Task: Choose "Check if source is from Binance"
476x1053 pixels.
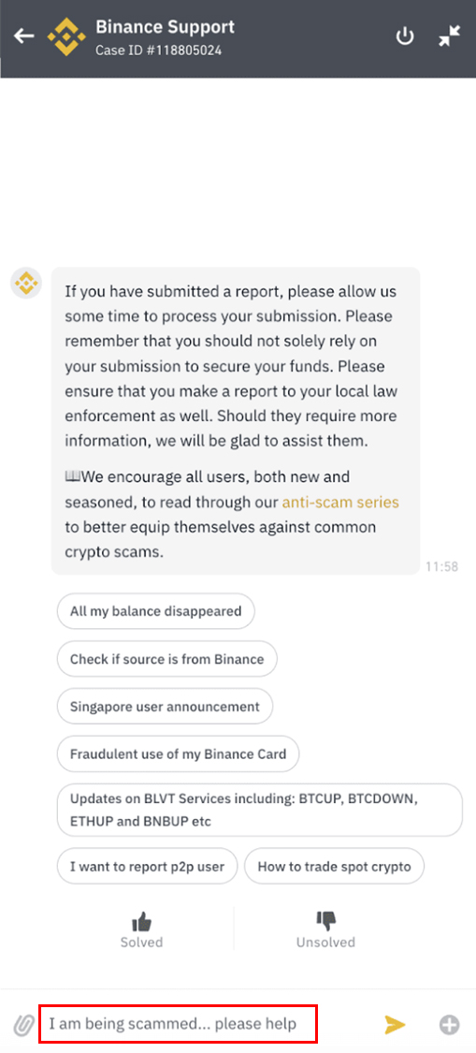Action: pyautogui.click(x=167, y=659)
